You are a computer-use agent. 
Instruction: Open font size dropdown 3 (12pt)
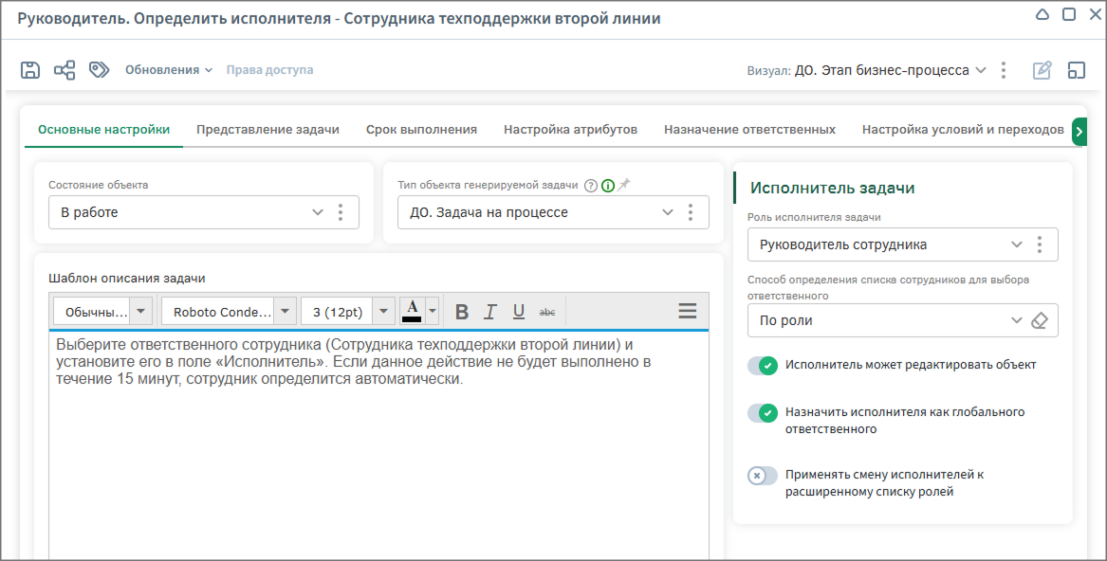pos(347,311)
